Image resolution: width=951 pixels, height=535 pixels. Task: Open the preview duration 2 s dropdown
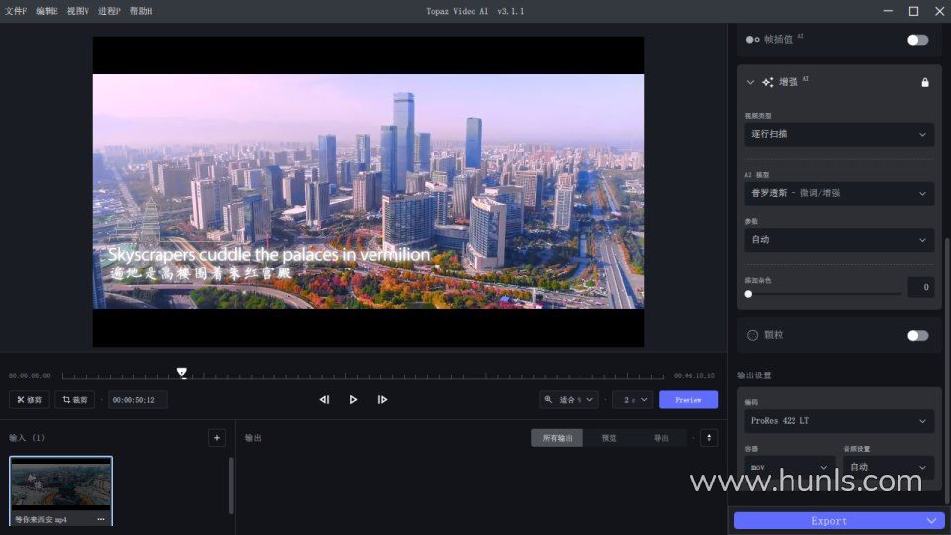[635, 400]
